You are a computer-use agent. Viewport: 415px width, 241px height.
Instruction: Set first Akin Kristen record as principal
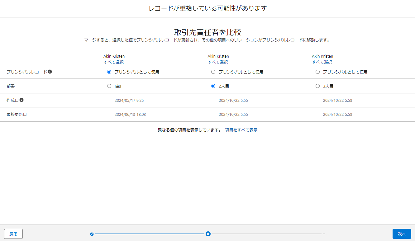point(109,72)
